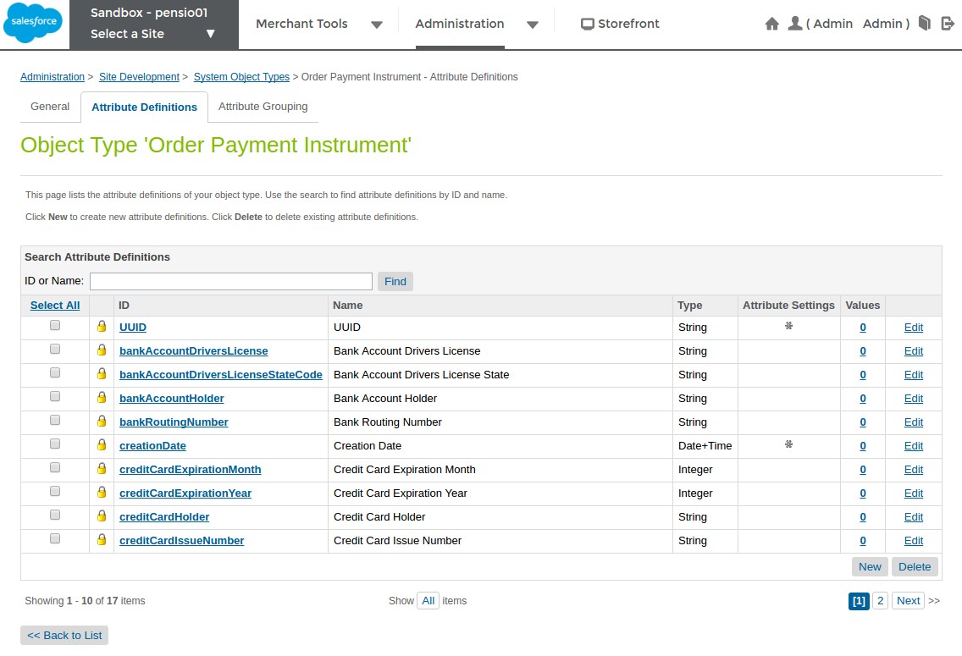
Task: Open the Storefront link
Action: pyautogui.click(x=628, y=24)
